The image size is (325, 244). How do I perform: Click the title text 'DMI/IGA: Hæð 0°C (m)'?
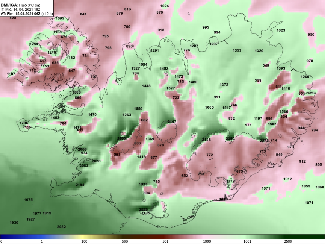(19, 5)
